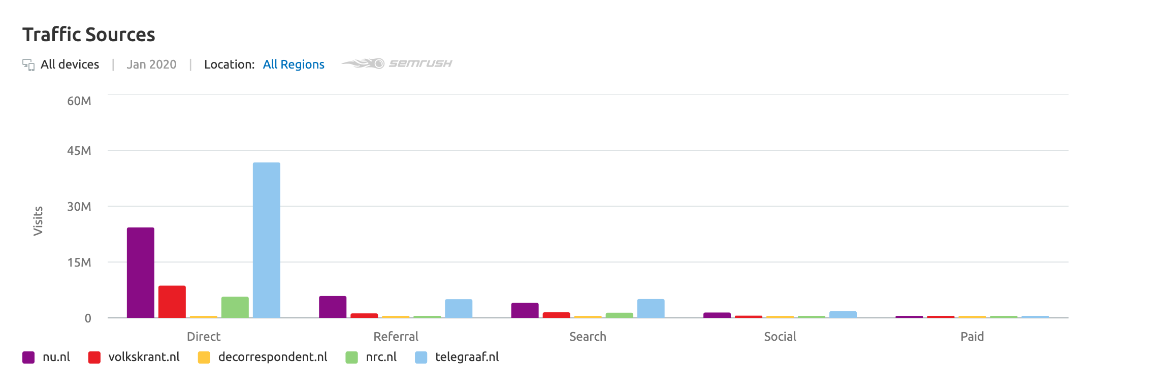This screenshot has width=1162, height=391.
Task: Hide the decorrespondent.nl series via legend label
Action: (x=273, y=357)
